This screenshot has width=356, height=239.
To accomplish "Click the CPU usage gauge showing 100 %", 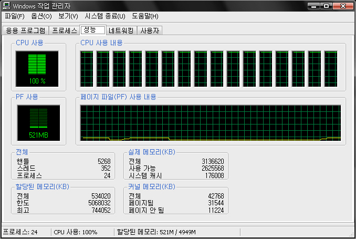I will pyautogui.click(x=37, y=69).
